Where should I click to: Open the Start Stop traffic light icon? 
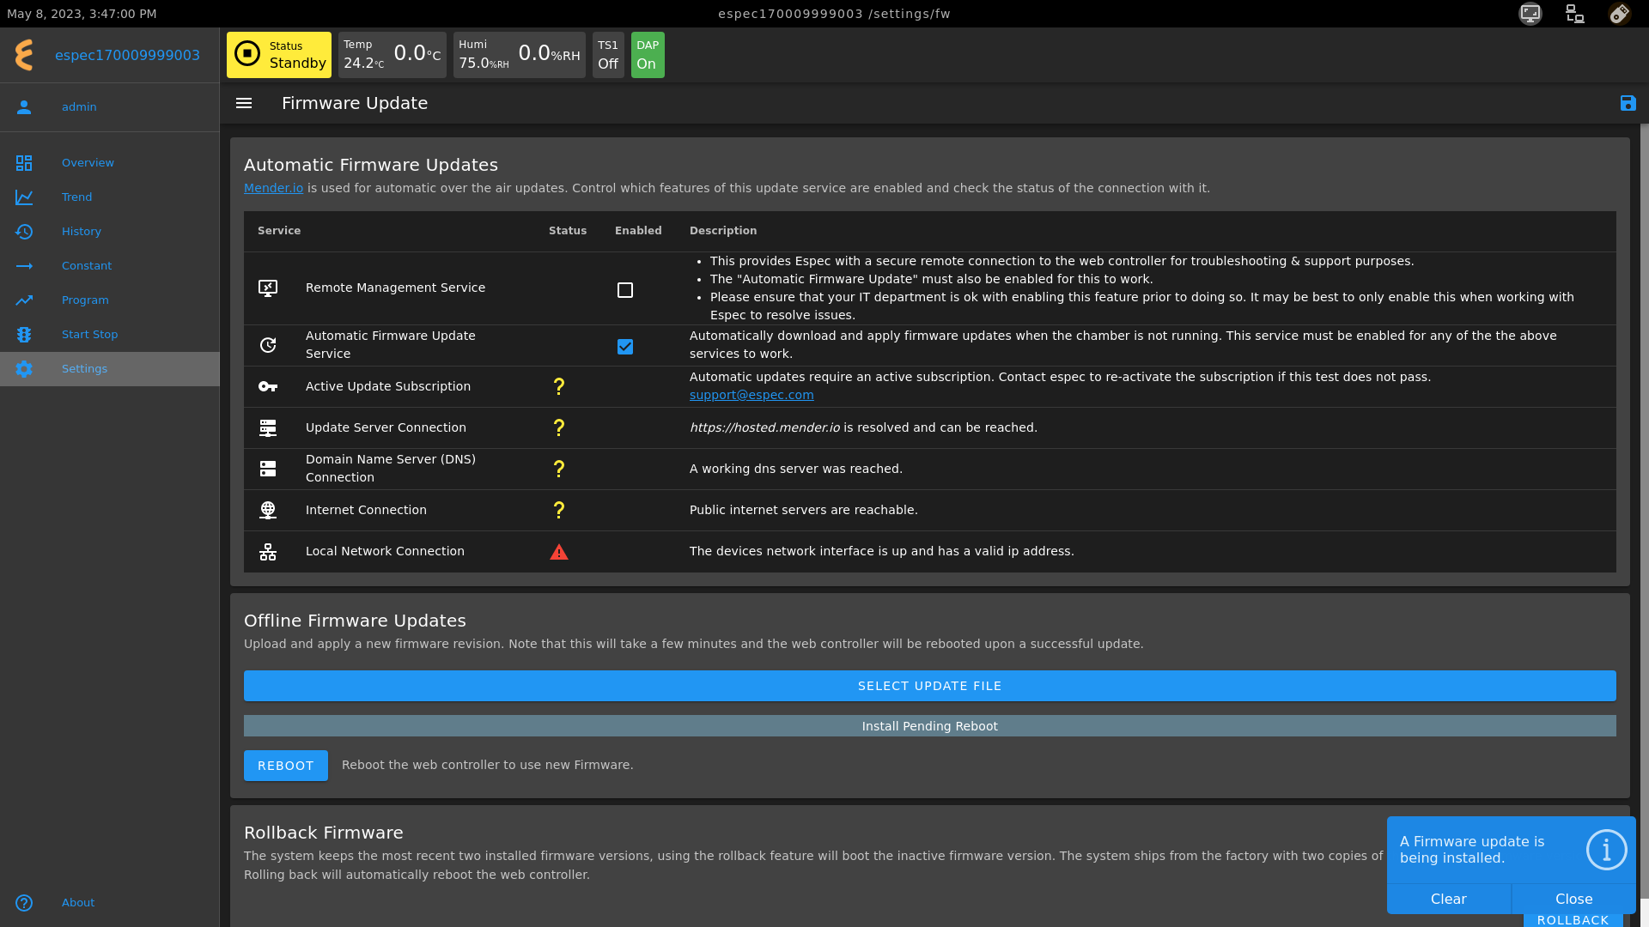24,335
